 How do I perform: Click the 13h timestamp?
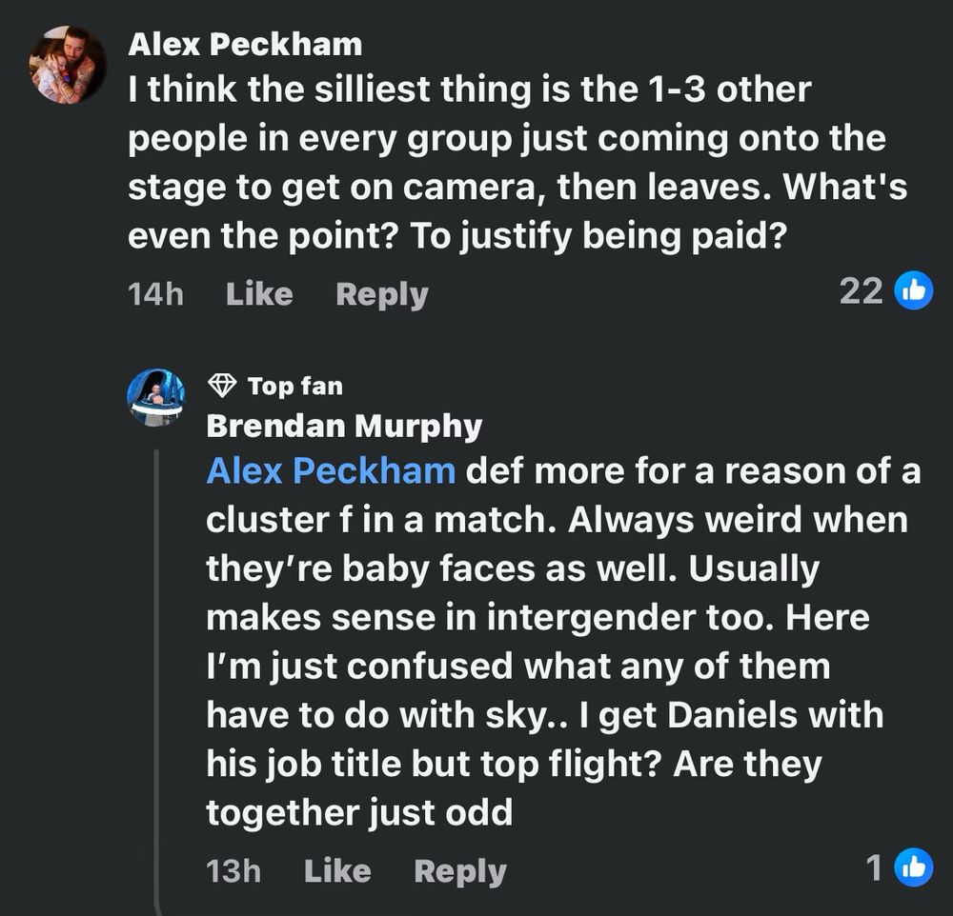click(233, 870)
